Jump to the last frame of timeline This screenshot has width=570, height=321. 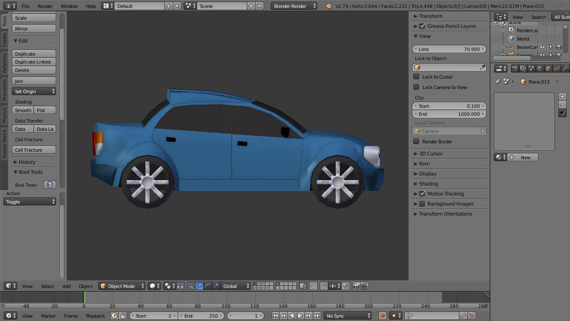point(317,316)
